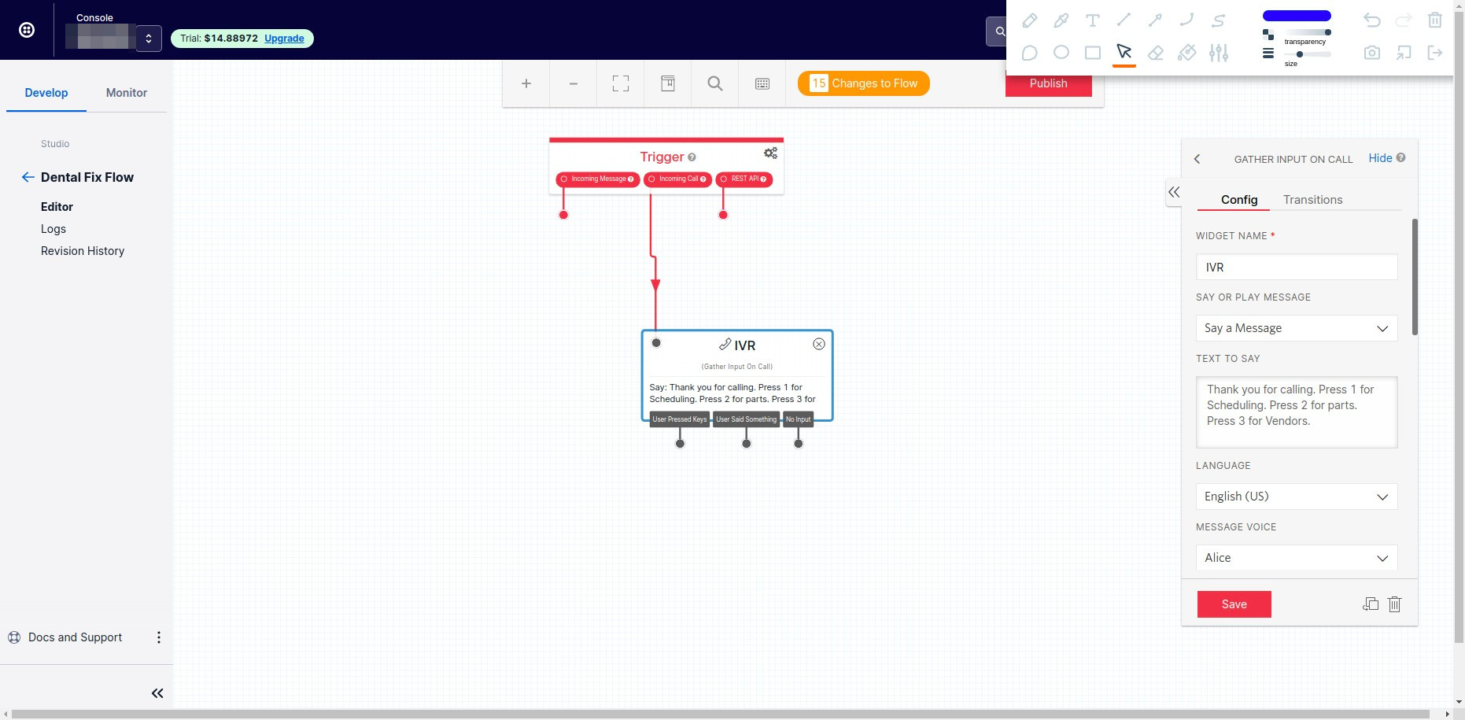Viewport: 1465px width, 720px height.
Task: Remove the IVR widget with X icon
Action: (819, 344)
